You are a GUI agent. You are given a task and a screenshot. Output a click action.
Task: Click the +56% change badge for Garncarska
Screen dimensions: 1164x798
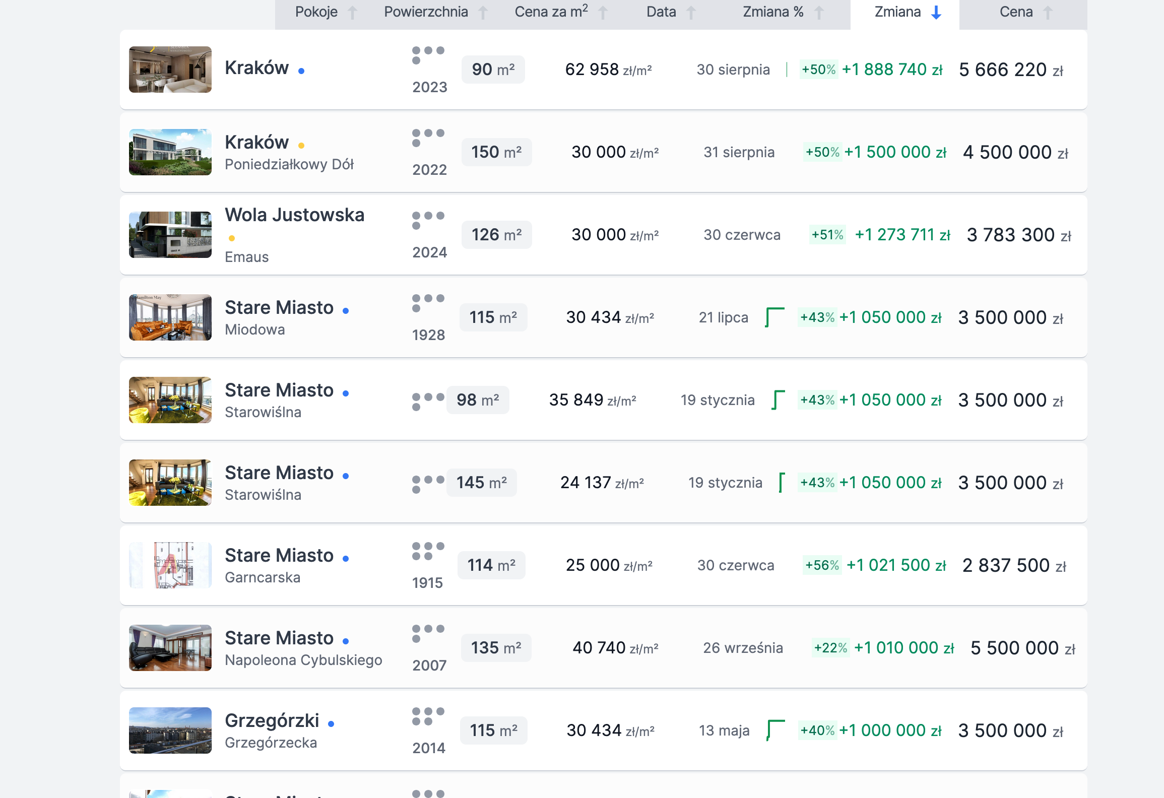pyautogui.click(x=822, y=565)
